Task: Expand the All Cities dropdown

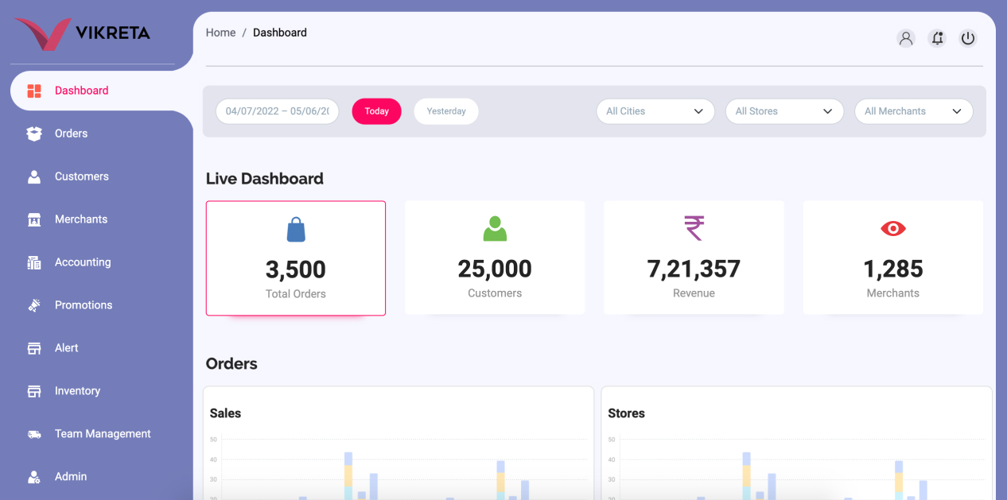Action: point(655,111)
